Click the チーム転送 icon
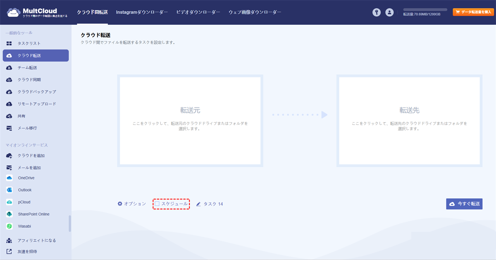 point(10,68)
